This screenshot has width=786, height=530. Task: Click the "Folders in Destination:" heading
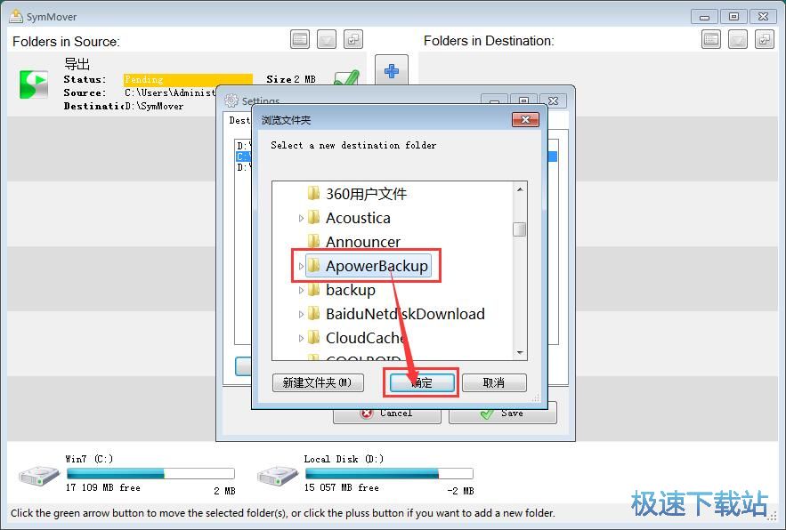(x=489, y=41)
